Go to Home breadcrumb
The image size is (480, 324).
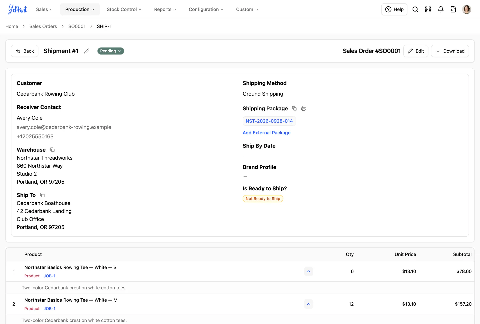point(12,26)
